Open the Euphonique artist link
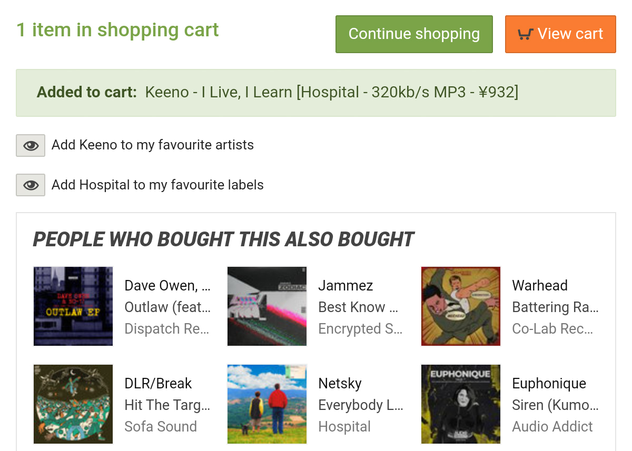Screen dimensions: 632x451 click(549, 384)
